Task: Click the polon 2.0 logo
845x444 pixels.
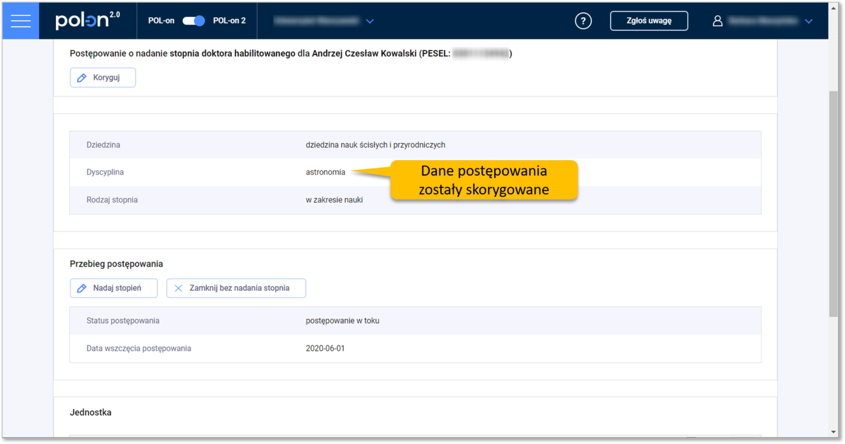Action: pos(87,20)
